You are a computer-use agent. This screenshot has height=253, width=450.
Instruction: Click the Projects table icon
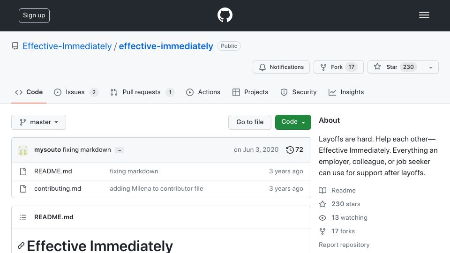(236, 92)
